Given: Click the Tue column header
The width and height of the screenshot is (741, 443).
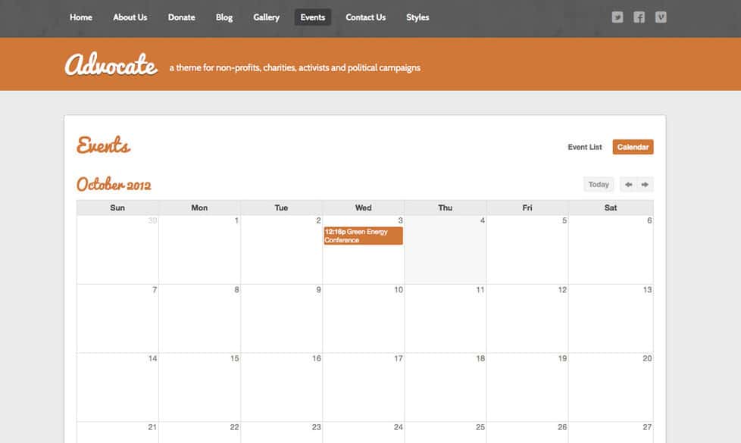Looking at the screenshot, I should pos(282,207).
